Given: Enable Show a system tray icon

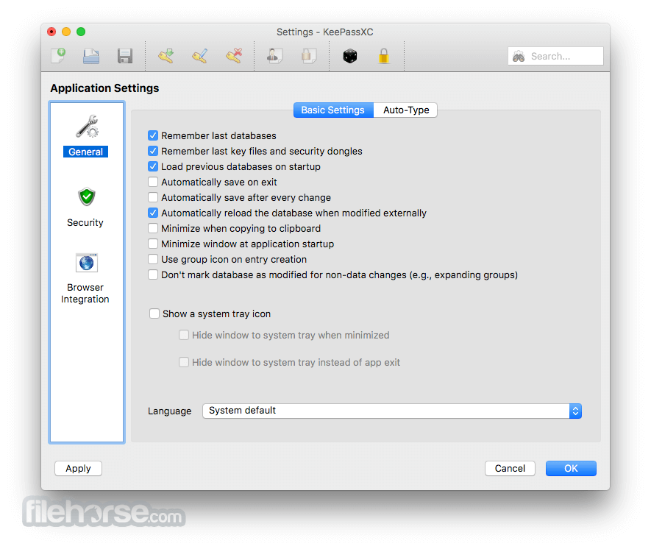Looking at the screenshot, I should point(154,314).
